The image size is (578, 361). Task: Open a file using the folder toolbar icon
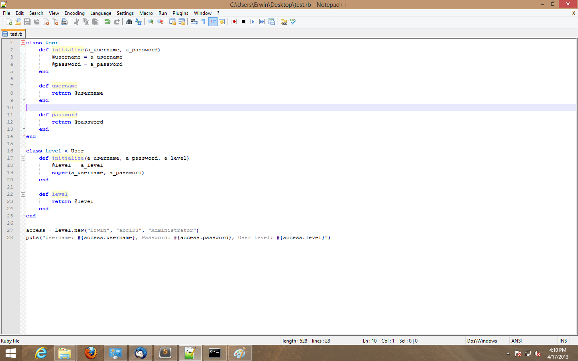coord(18,22)
